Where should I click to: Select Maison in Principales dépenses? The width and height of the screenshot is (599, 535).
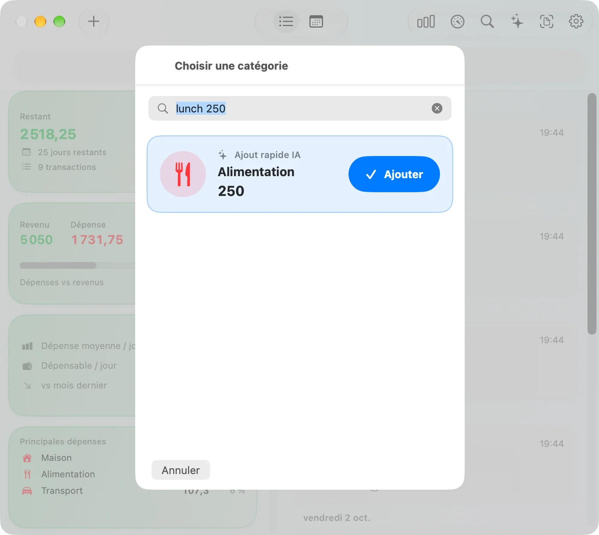56,458
